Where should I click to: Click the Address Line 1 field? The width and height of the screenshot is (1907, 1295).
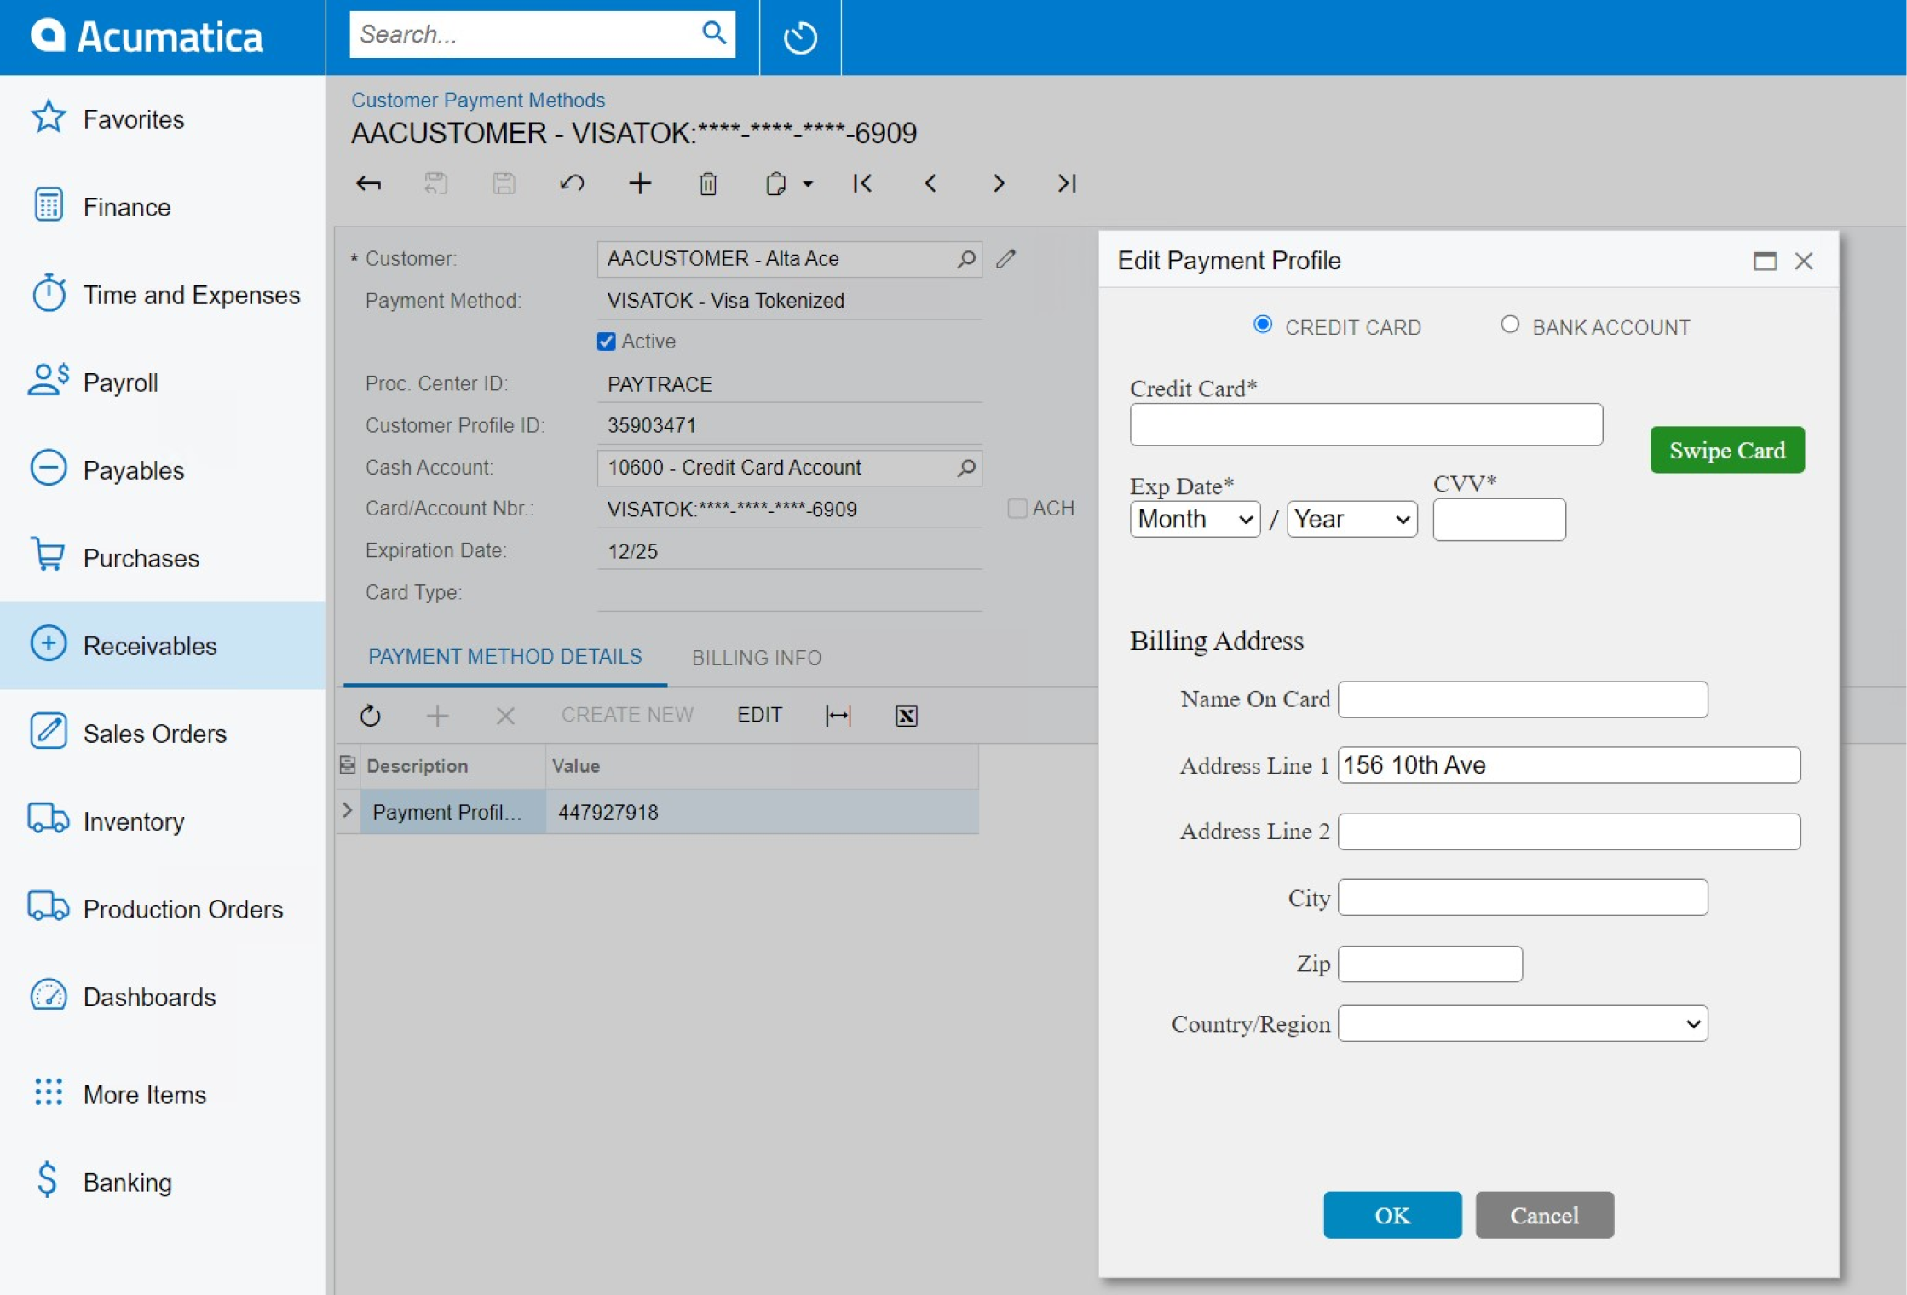[x=1569, y=765]
